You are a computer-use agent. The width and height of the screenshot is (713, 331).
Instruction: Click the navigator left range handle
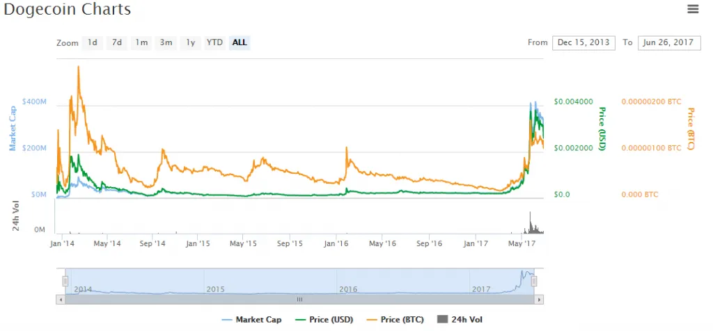[x=65, y=282]
